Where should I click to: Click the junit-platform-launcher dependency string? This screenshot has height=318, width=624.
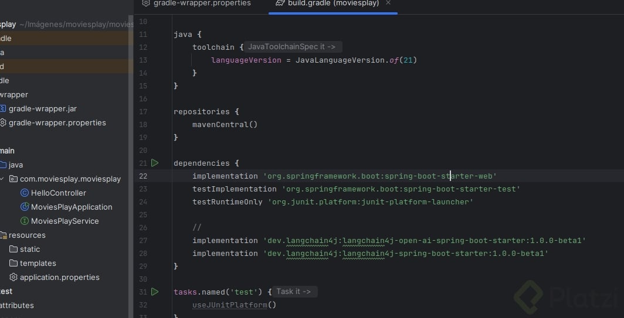click(x=371, y=202)
